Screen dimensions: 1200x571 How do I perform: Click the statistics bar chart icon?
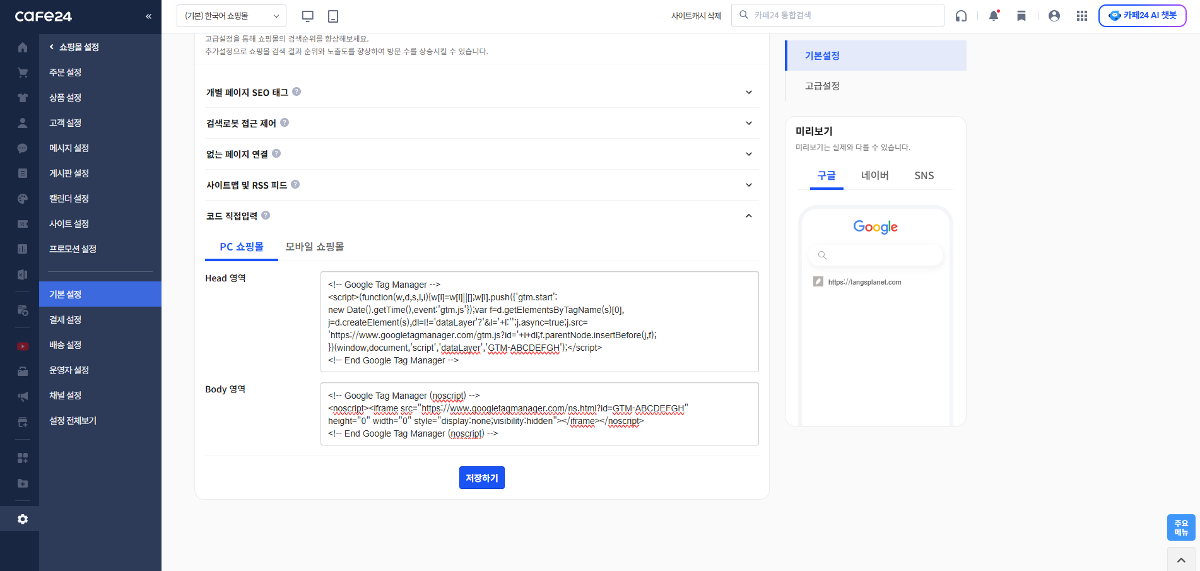[x=23, y=249]
